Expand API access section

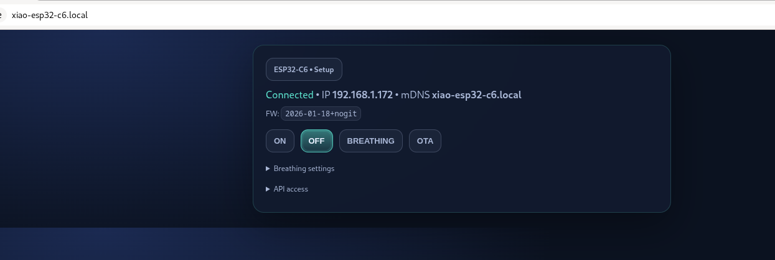coord(287,189)
